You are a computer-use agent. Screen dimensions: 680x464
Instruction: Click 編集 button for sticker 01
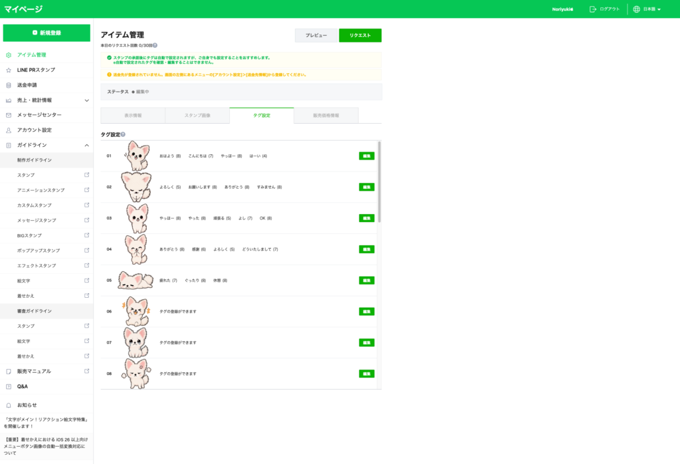coord(367,156)
